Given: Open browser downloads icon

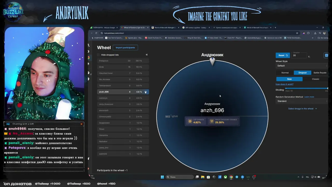Looking at the screenshot, I should coord(315,33).
